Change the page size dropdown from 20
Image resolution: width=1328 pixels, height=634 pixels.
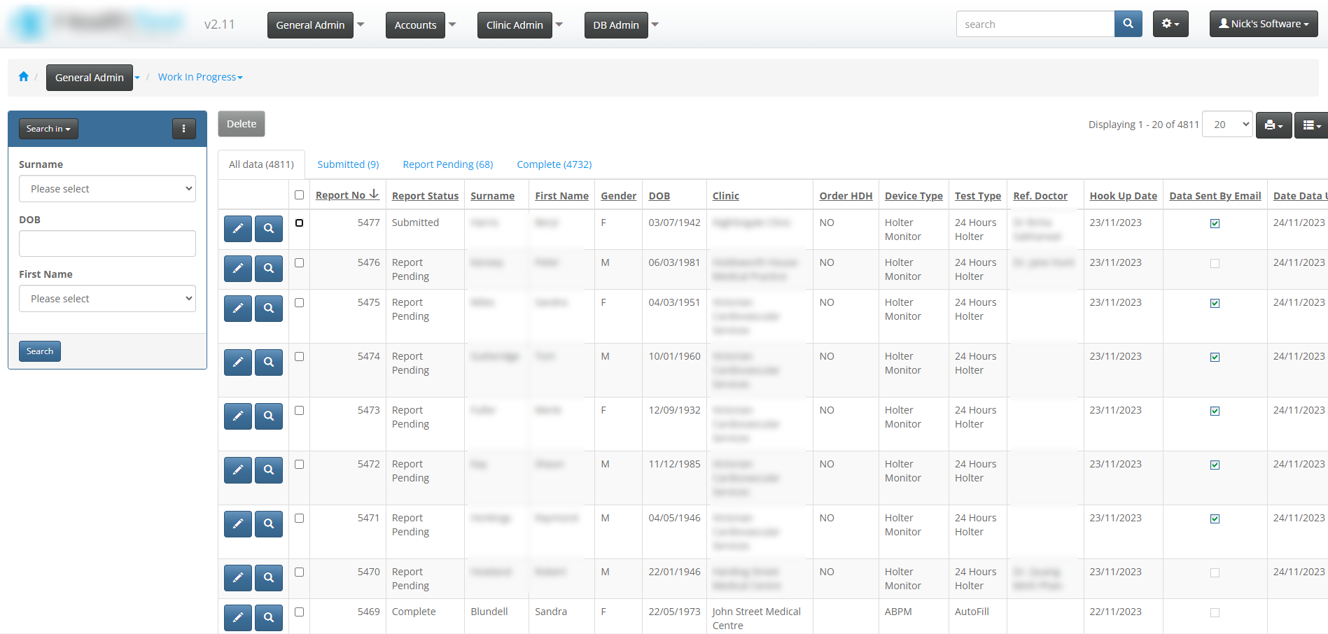pos(1226,124)
